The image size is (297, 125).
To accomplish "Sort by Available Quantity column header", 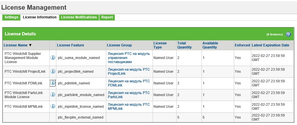I will coord(210,45).
